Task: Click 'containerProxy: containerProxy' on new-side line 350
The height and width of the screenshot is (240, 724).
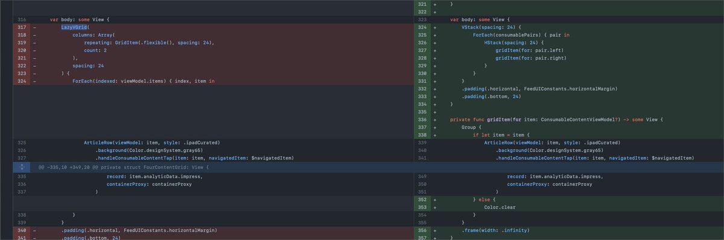Action: tap(549, 185)
